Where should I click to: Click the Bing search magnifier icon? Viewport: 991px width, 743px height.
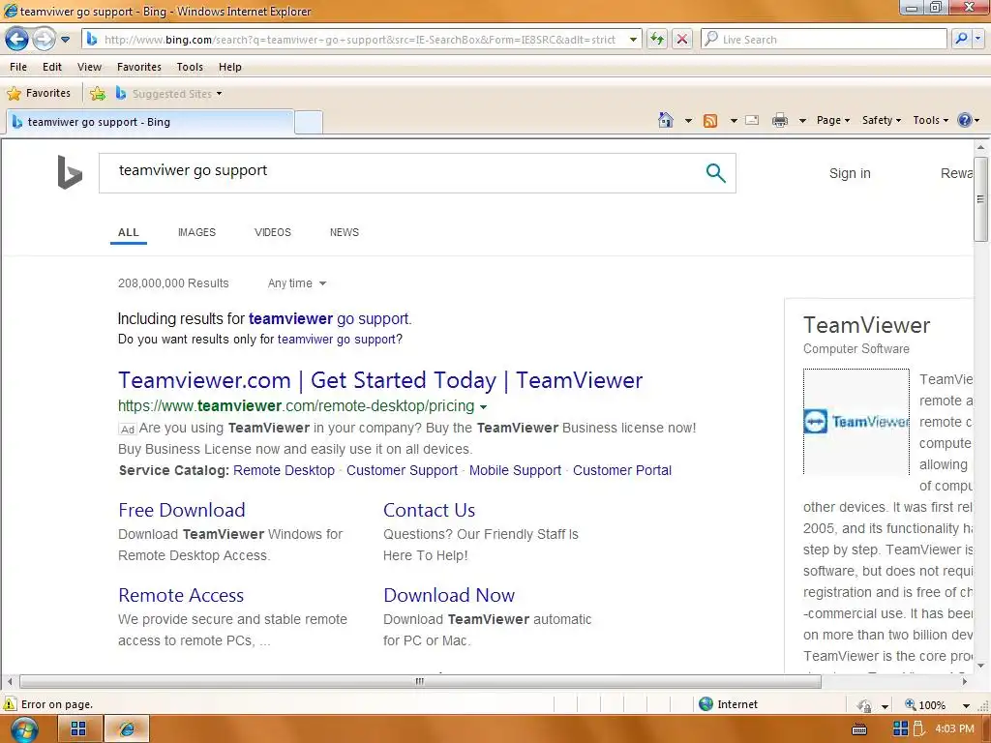point(715,172)
